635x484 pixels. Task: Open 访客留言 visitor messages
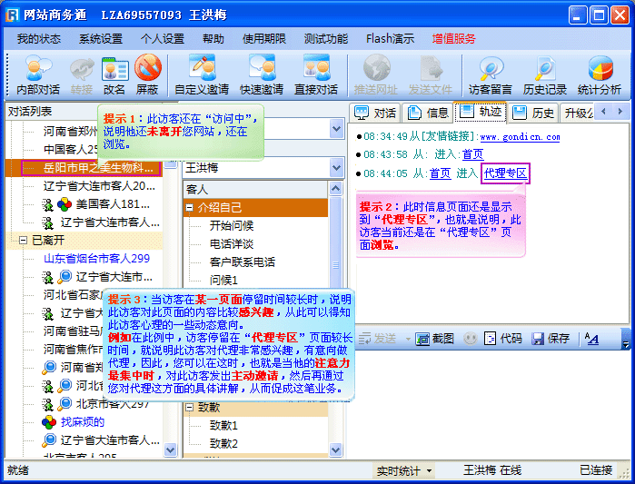(x=491, y=74)
